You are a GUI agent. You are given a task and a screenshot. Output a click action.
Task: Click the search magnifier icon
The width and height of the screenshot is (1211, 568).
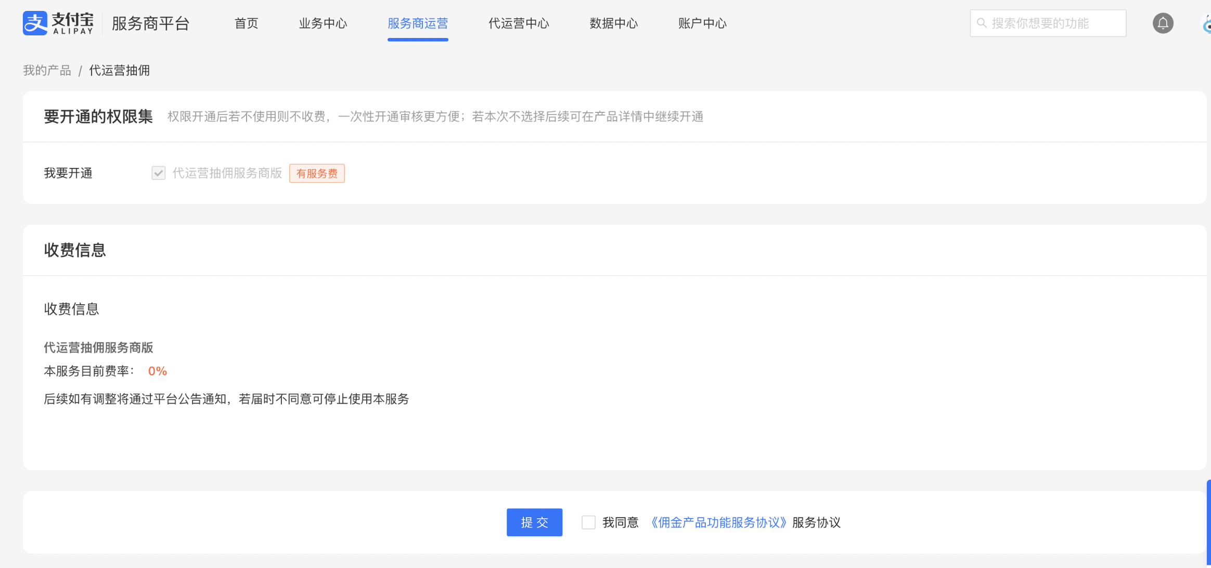tap(982, 23)
